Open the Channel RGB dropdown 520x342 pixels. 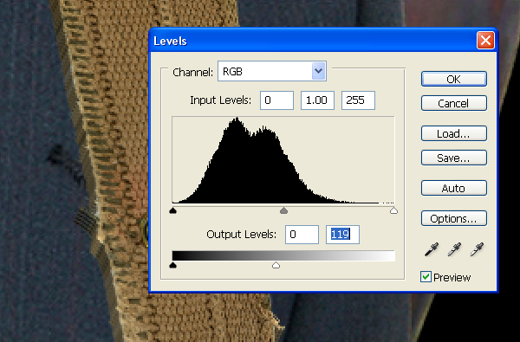pyautogui.click(x=272, y=71)
